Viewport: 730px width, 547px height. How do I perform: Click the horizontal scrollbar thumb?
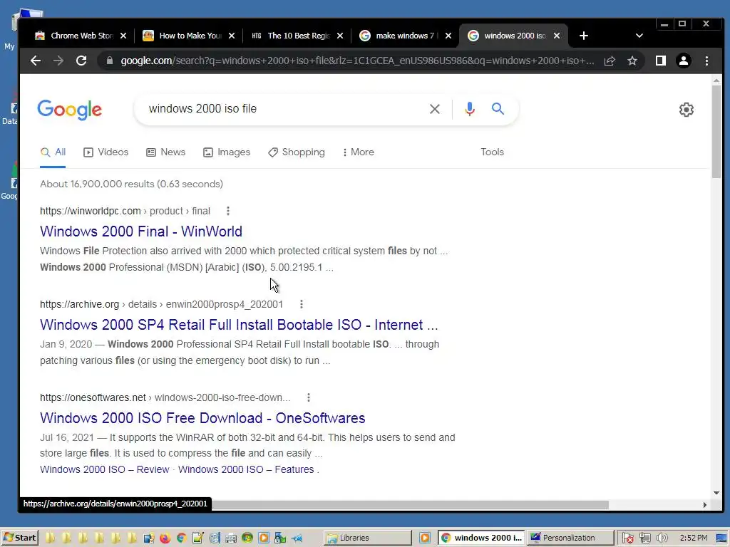click(x=410, y=505)
